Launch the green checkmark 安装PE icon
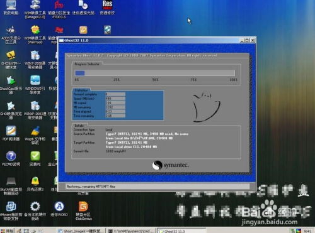The width and height of the screenshot is (315, 233). tap(35, 158)
